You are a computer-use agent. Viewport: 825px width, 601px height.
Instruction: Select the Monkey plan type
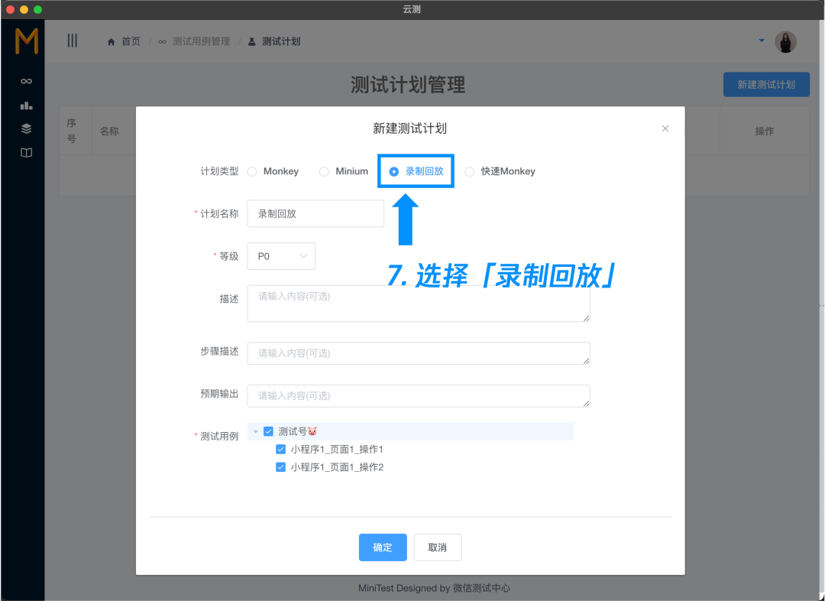(252, 172)
